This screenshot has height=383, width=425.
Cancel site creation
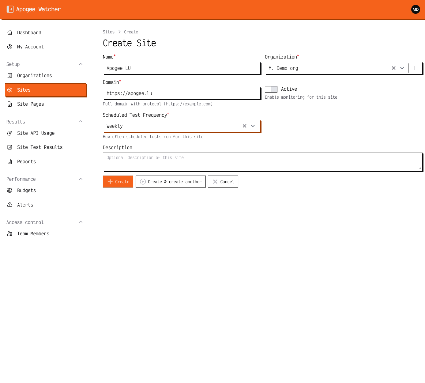click(x=223, y=182)
